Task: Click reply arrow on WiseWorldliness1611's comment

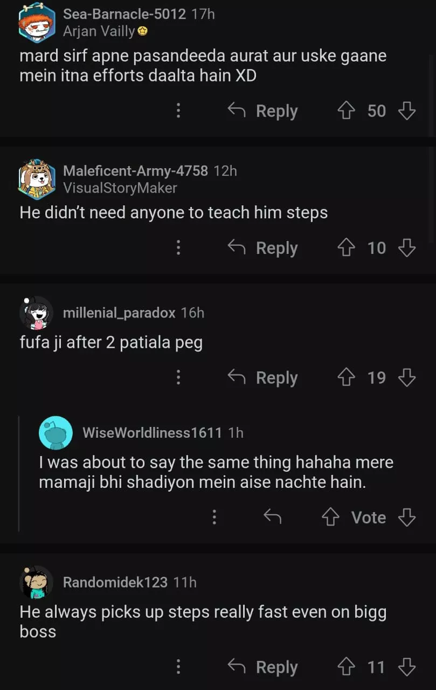Action: pyautogui.click(x=273, y=517)
